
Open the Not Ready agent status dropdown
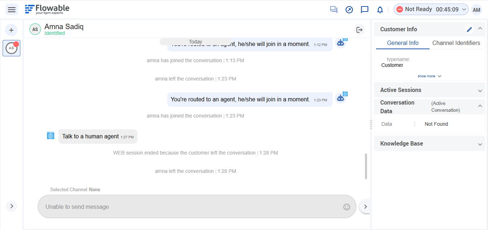click(x=431, y=9)
